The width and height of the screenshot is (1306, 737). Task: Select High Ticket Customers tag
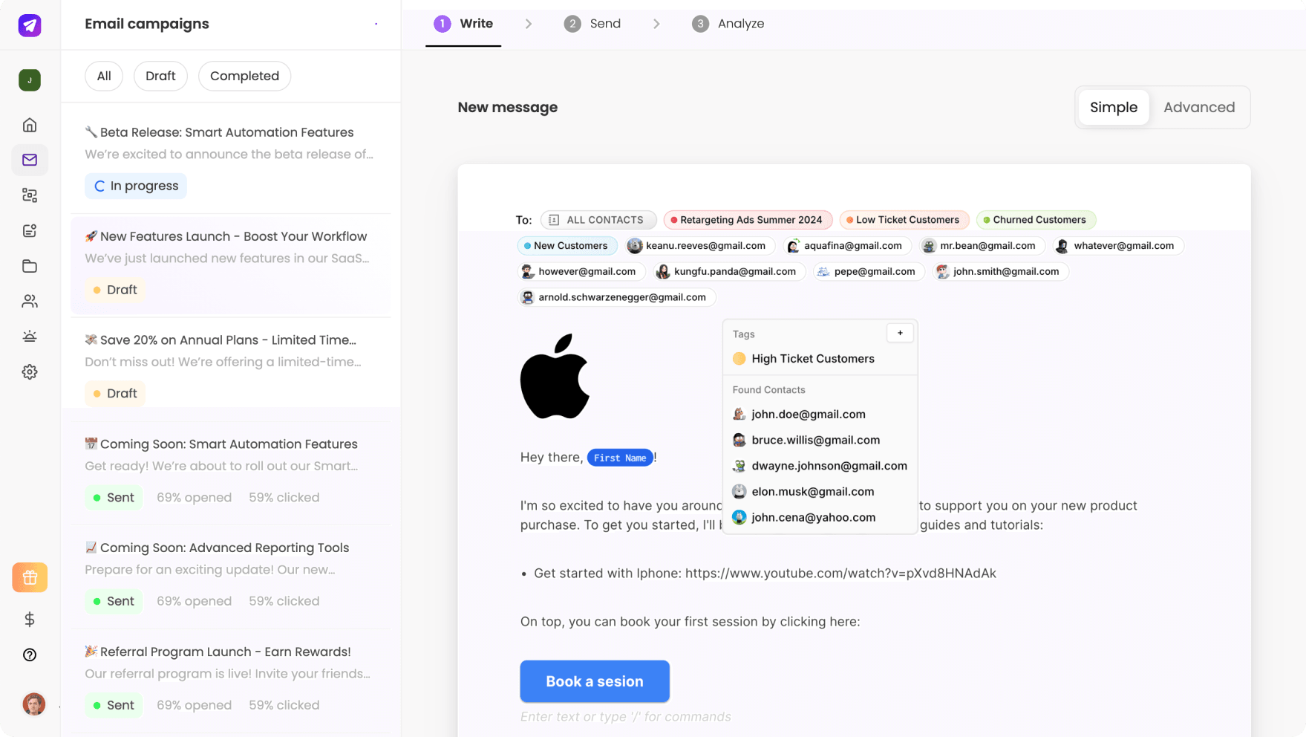tap(812, 359)
